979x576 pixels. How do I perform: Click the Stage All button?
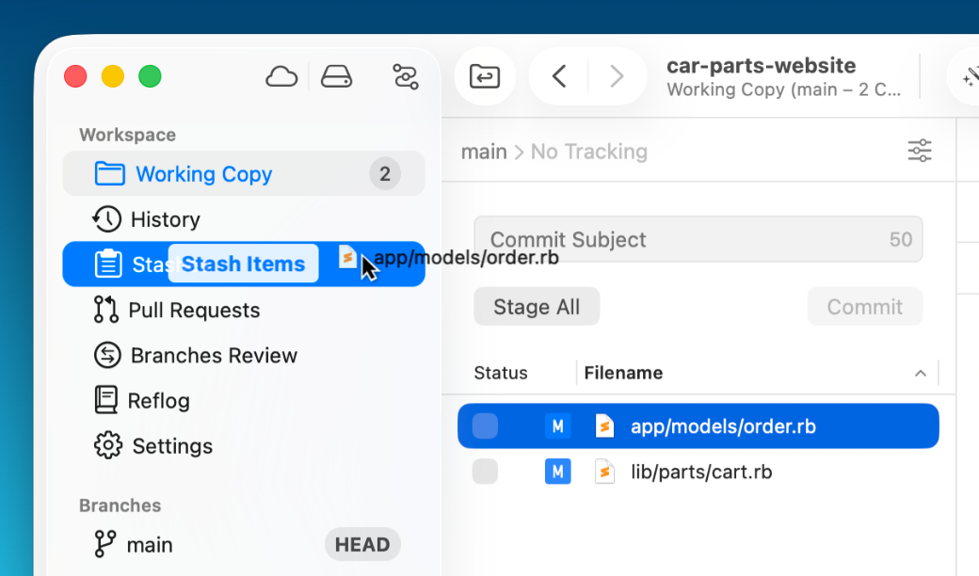537,307
